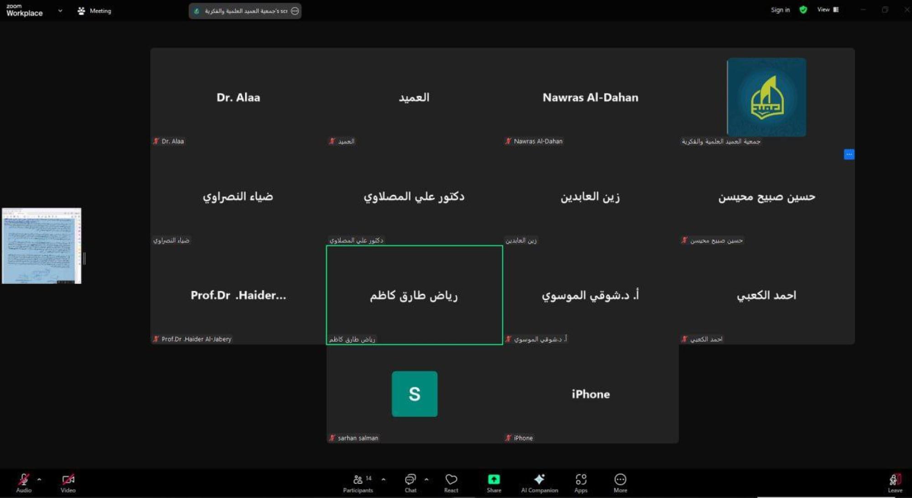This screenshot has width=912, height=498.
Task: Click muted mic icon beside حسين صبيح محيسن label
Action: point(684,240)
